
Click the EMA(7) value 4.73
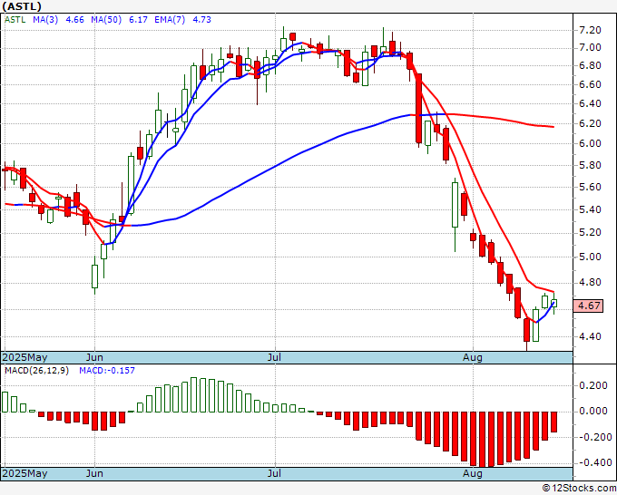click(x=201, y=19)
